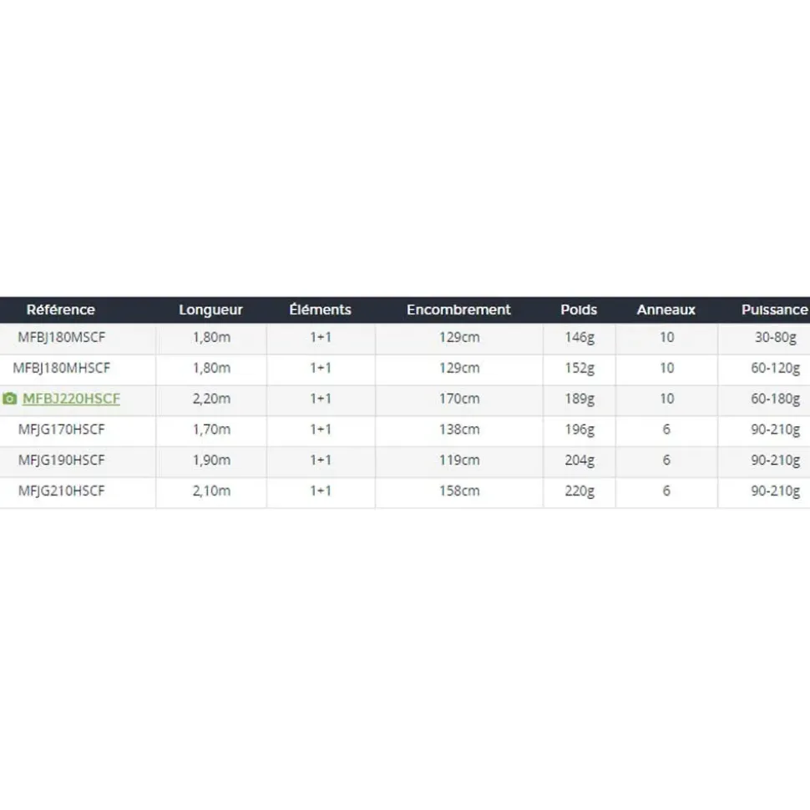Click the 2,10m length value
810x810 pixels.
coord(211,491)
